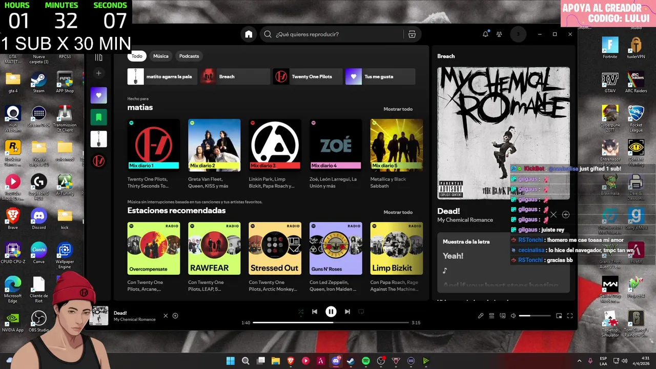The width and height of the screenshot is (656, 369).
Task: Open Rocket League desktop shortcut
Action: [x=636, y=119]
